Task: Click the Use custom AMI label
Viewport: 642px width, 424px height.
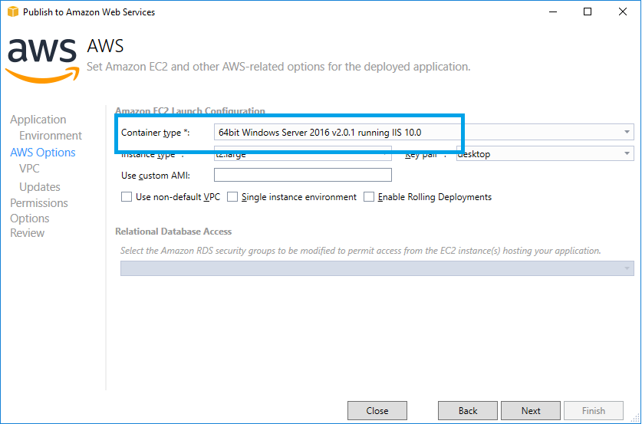Action: click(156, 176)
